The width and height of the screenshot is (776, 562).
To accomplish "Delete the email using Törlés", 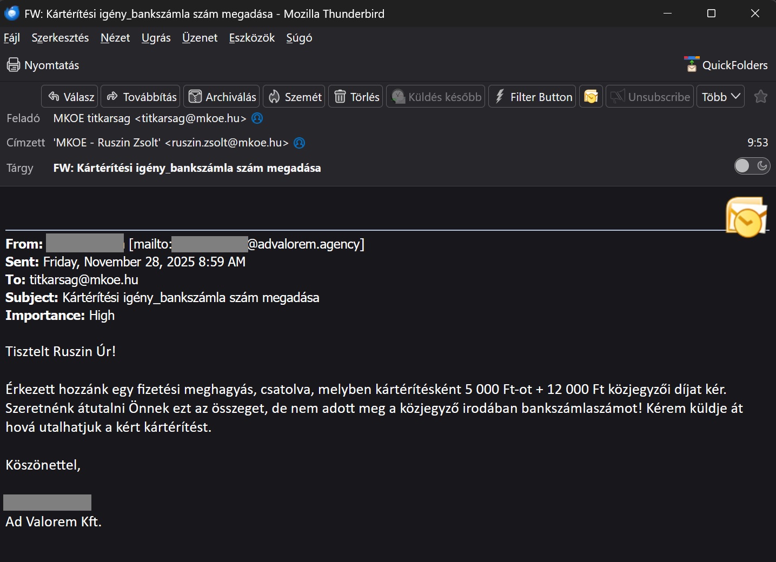I will [356, 97].
